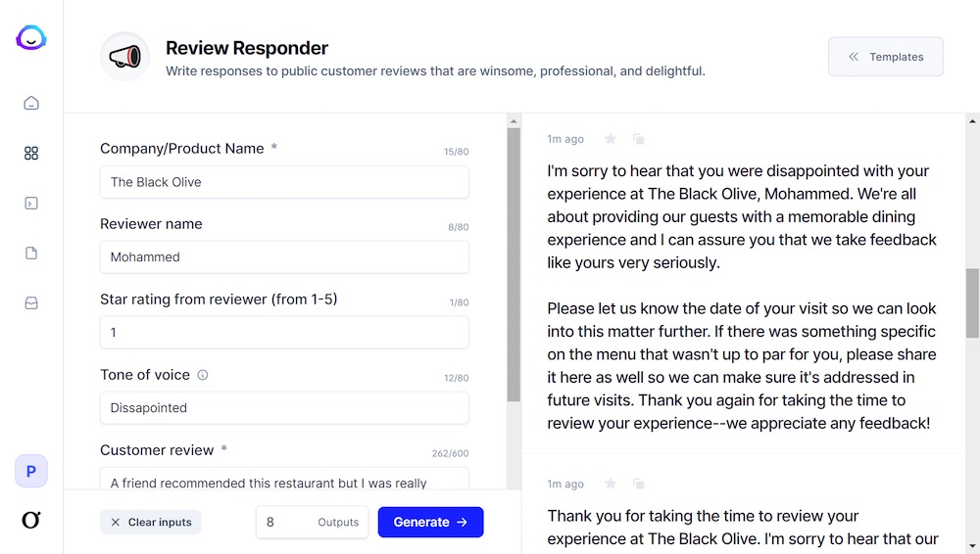Click the outputs panel scroll-down arrow
This screenshot has width=980, height=554.
pos(972,546)
